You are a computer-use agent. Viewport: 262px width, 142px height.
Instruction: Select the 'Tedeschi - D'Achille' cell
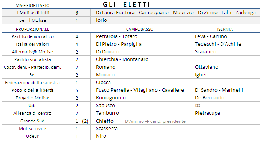coord(224,44)
